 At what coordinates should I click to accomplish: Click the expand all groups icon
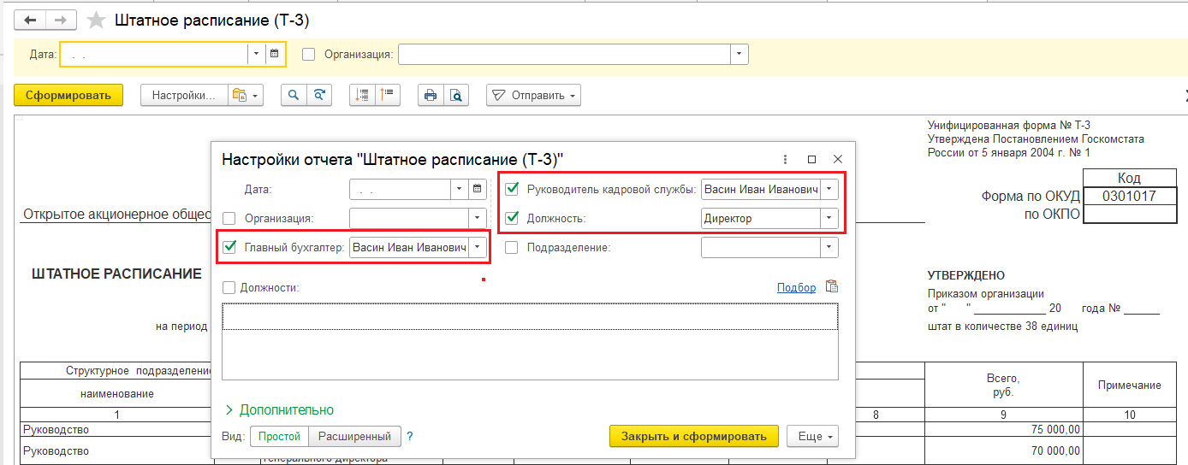pyautogui.click(x=363, y=95)
